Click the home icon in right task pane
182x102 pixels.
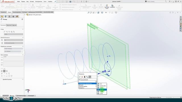181,17
